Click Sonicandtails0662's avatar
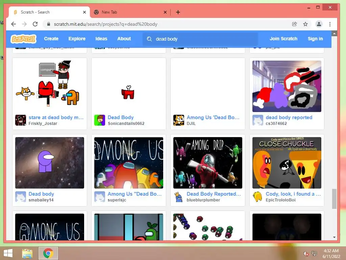 pyautogui.click(x=100, y=120)
